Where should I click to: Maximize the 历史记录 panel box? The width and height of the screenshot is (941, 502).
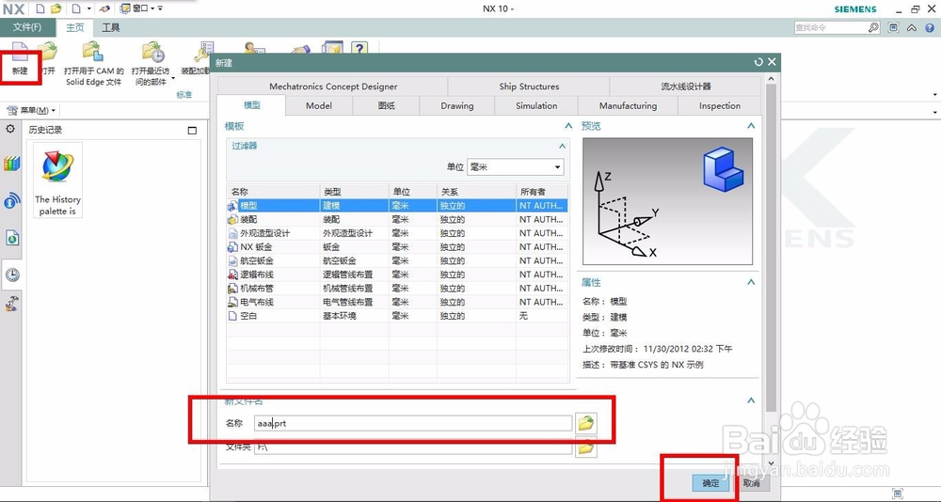coord(192,130)
